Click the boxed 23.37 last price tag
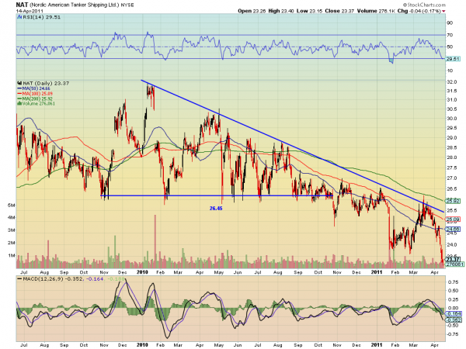 tap(454, 260)
